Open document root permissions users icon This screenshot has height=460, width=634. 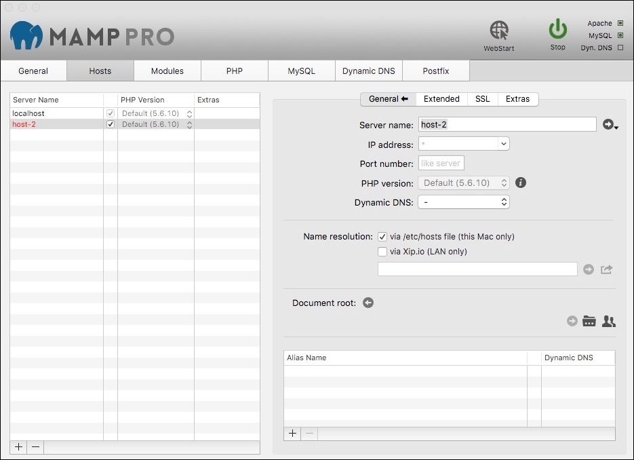(x=608, y=321)
